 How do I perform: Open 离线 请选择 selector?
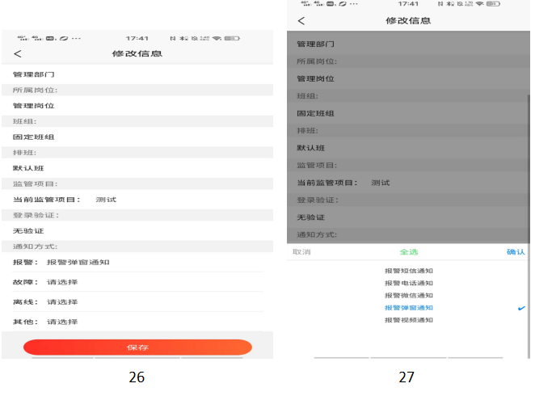click(x=137, y=302)
